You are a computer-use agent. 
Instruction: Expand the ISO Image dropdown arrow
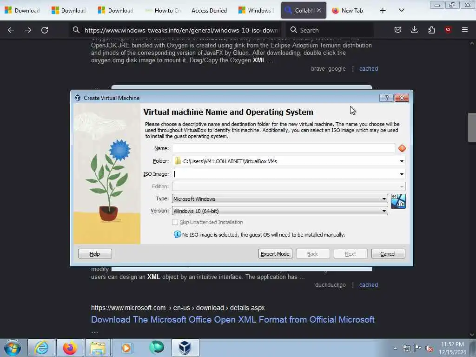point(402,174)
